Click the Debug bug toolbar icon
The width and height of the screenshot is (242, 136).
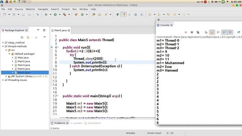(46, 14)
